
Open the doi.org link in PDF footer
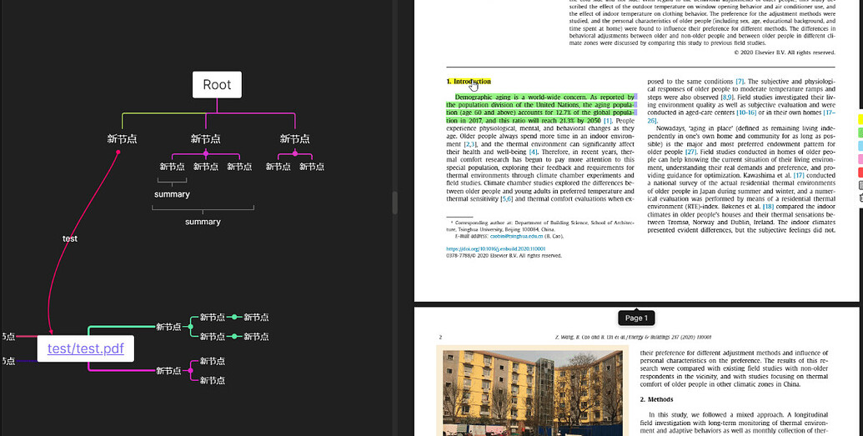click(x=495, y=248)
